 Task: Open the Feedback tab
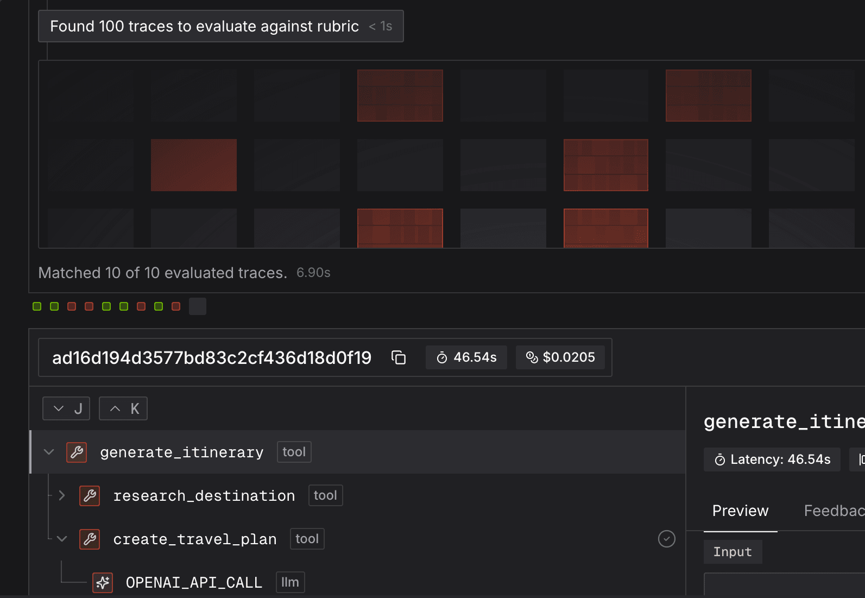point(834,511)
